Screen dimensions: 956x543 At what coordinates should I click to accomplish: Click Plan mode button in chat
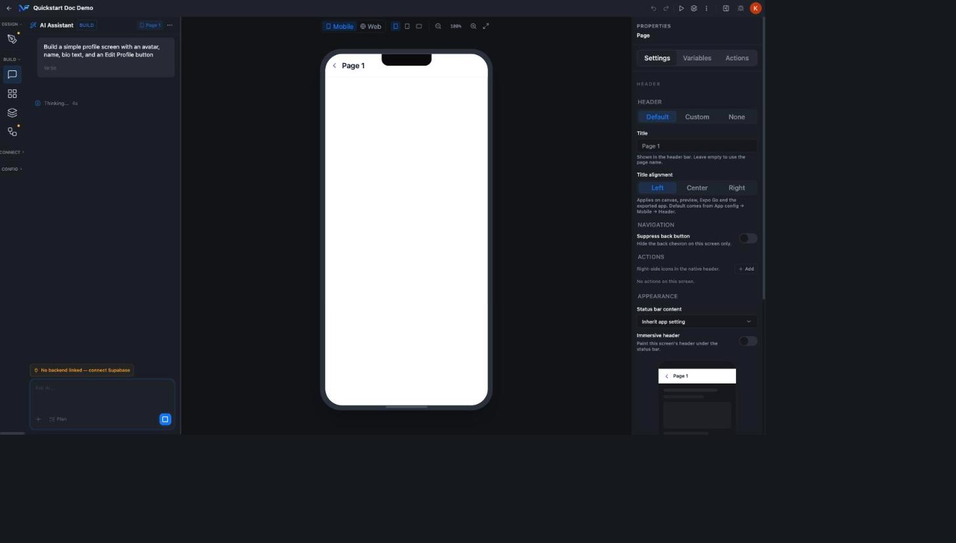click(58, 419)
